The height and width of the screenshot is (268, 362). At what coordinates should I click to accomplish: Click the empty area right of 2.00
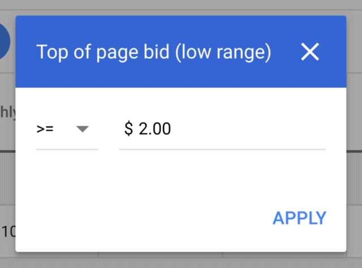click(x=248, y=129)
